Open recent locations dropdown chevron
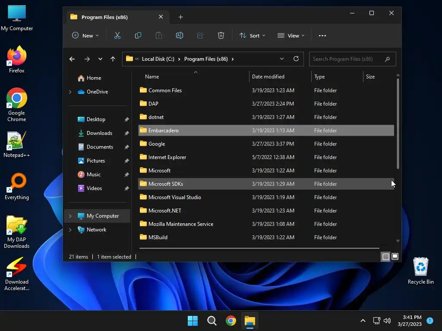Viewport: 442px width, 331px height. coord(100,59)
